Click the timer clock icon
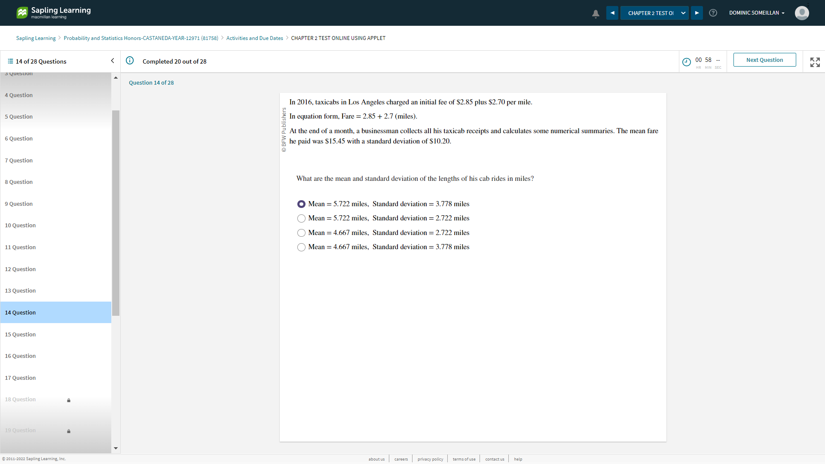The width and height of the screenshot is (825, 464). pyautogui.click(x=687, y=62)
